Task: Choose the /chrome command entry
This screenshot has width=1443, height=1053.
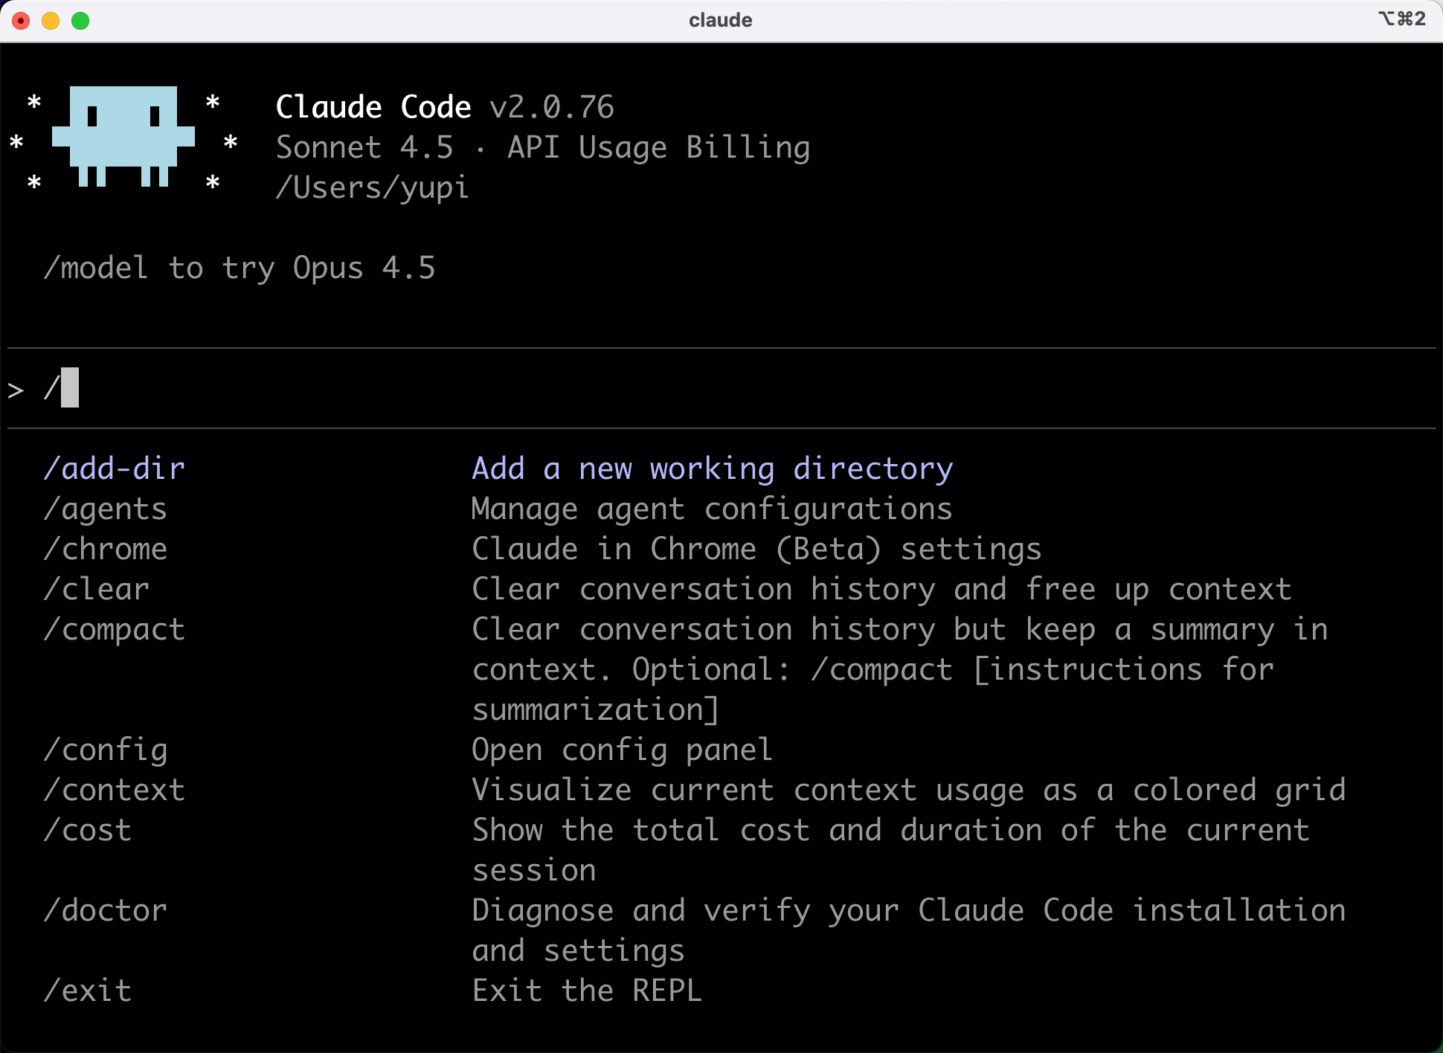Action: coord(106,550)
